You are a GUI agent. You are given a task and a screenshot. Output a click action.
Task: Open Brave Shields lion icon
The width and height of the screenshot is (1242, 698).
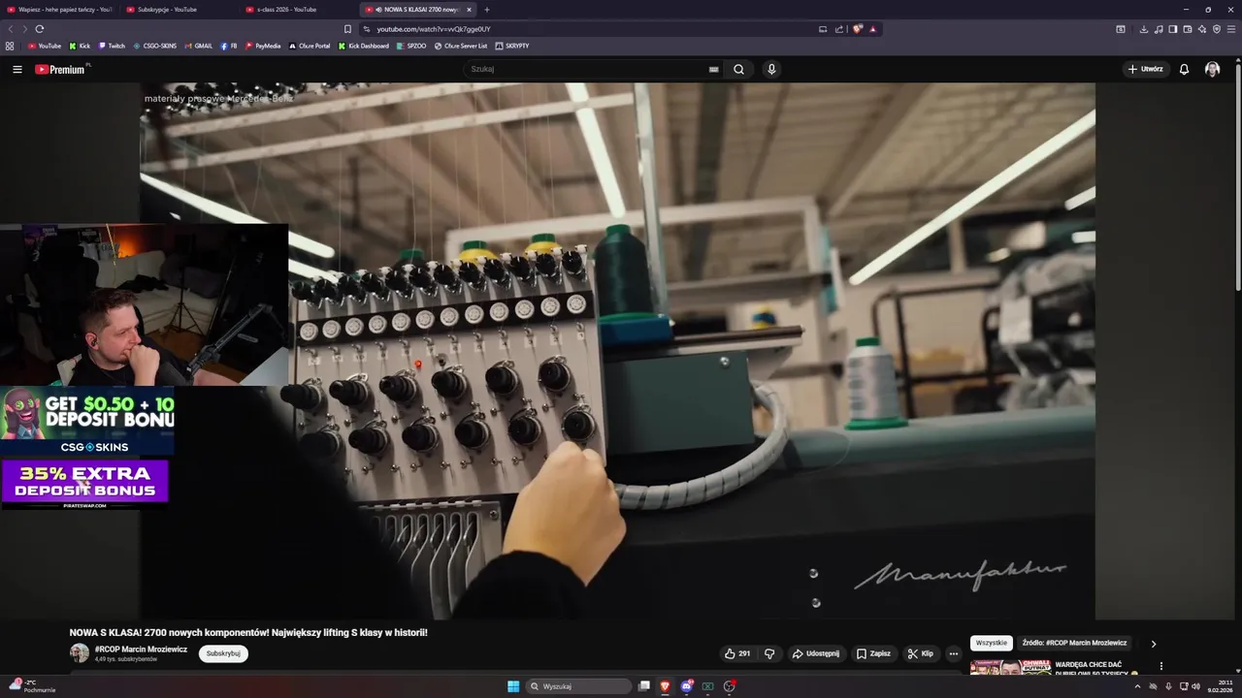(857, 29)
